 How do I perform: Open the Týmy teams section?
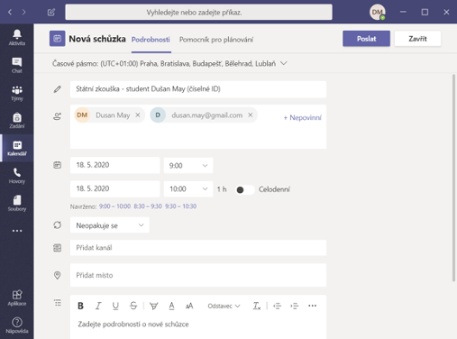pos(17,93)
